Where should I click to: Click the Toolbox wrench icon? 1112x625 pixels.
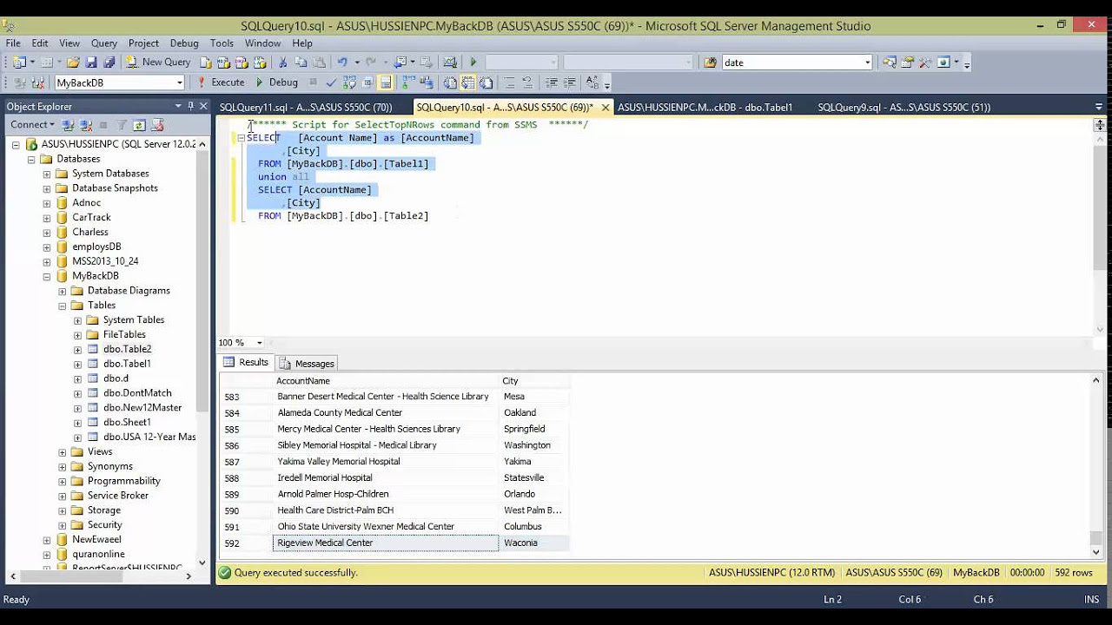pos(925,62)
